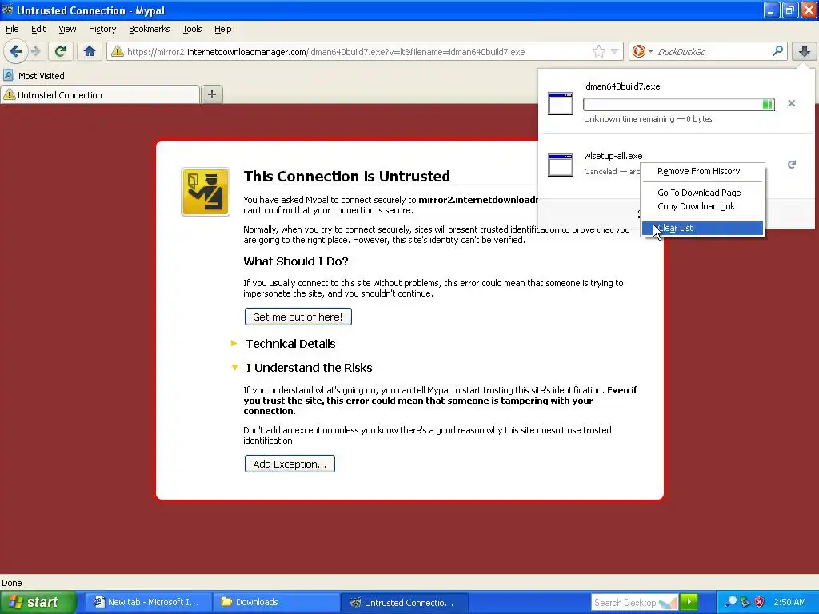Open the History menu
The height and width of the screenshot is (614, 819).
coord(102,29)
